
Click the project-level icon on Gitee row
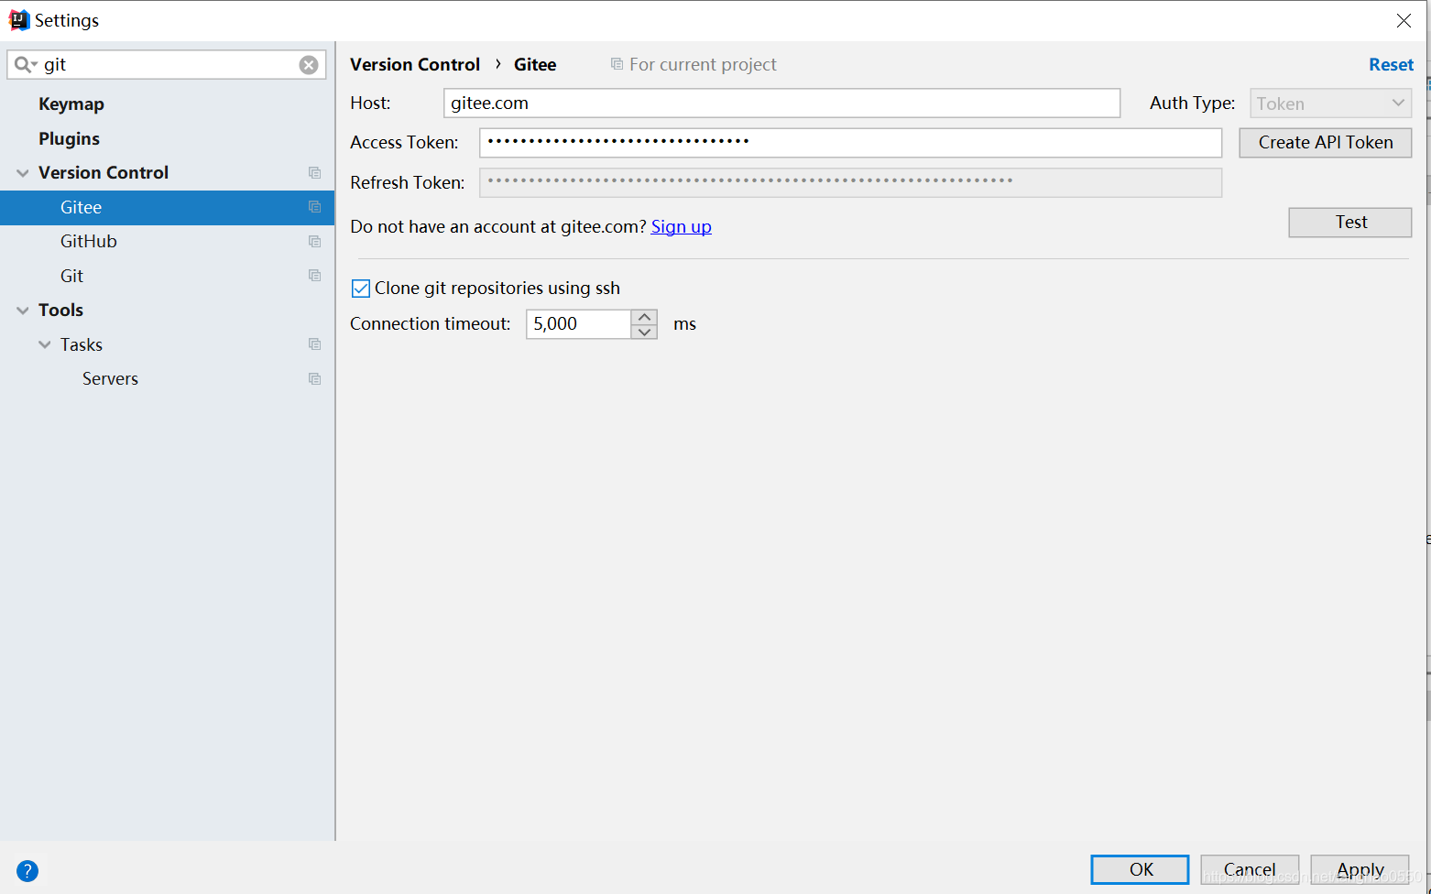315,207
